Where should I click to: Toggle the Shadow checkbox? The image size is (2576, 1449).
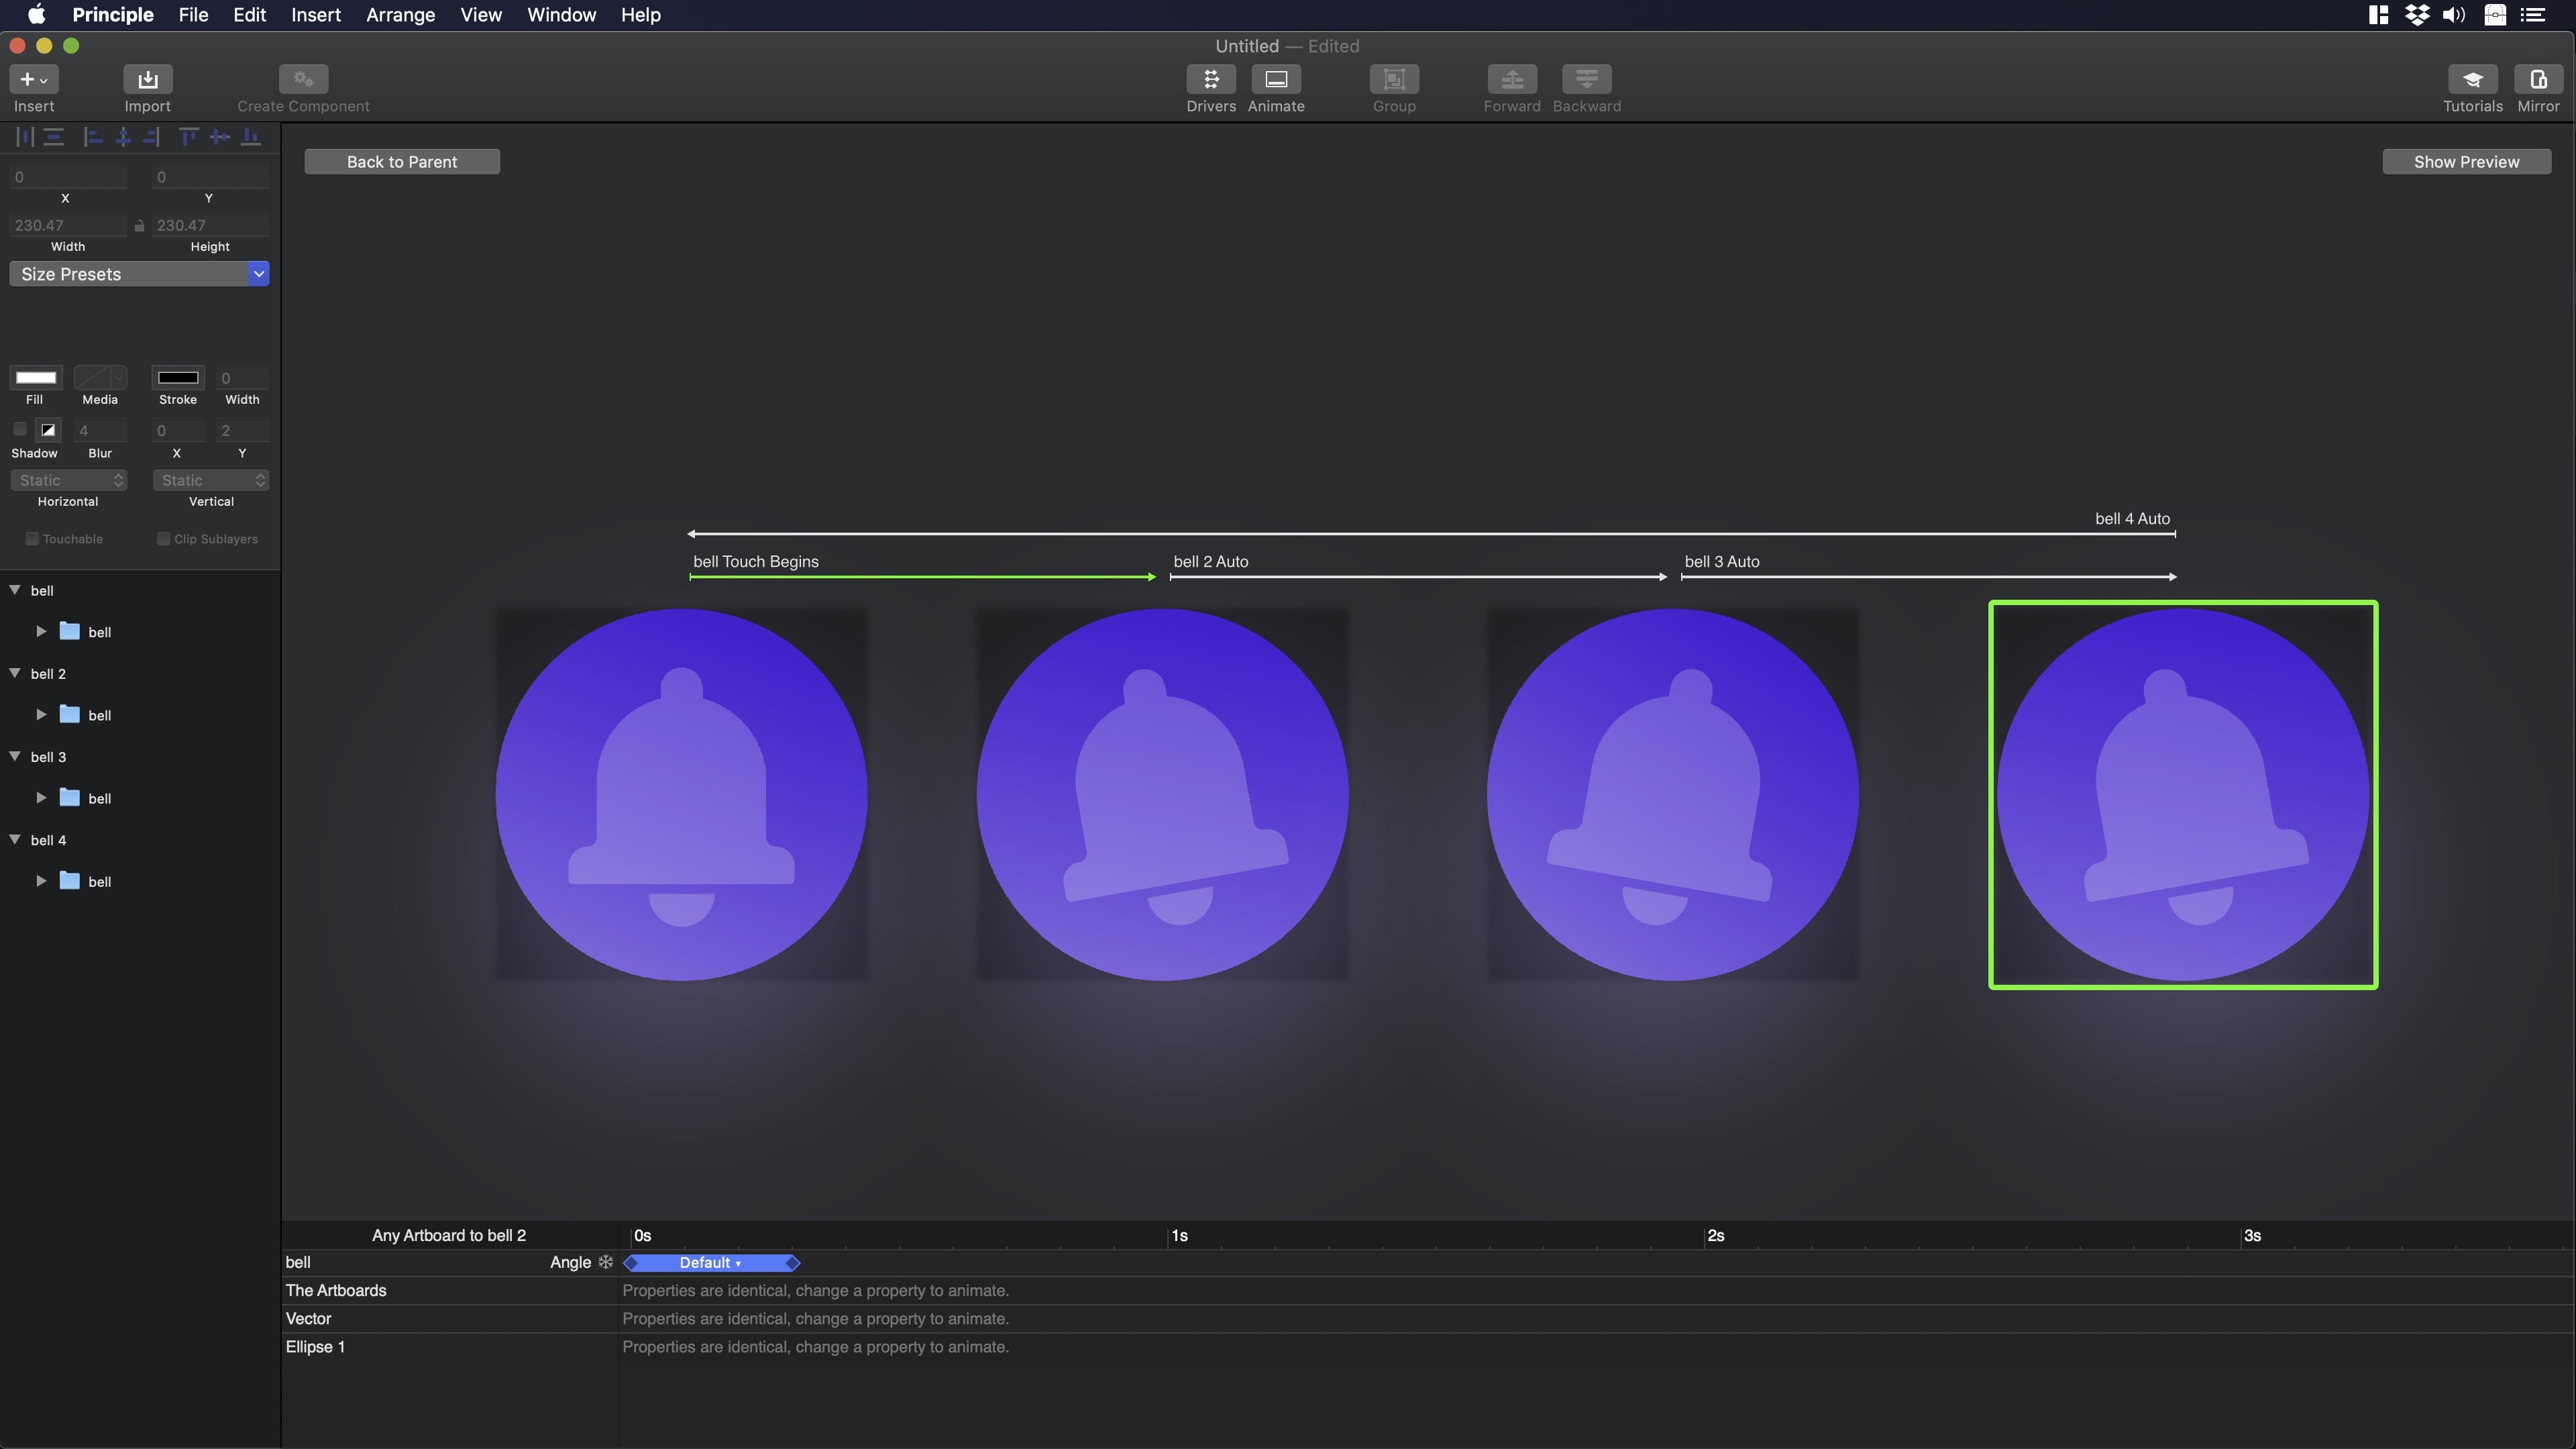coord(20,429)
